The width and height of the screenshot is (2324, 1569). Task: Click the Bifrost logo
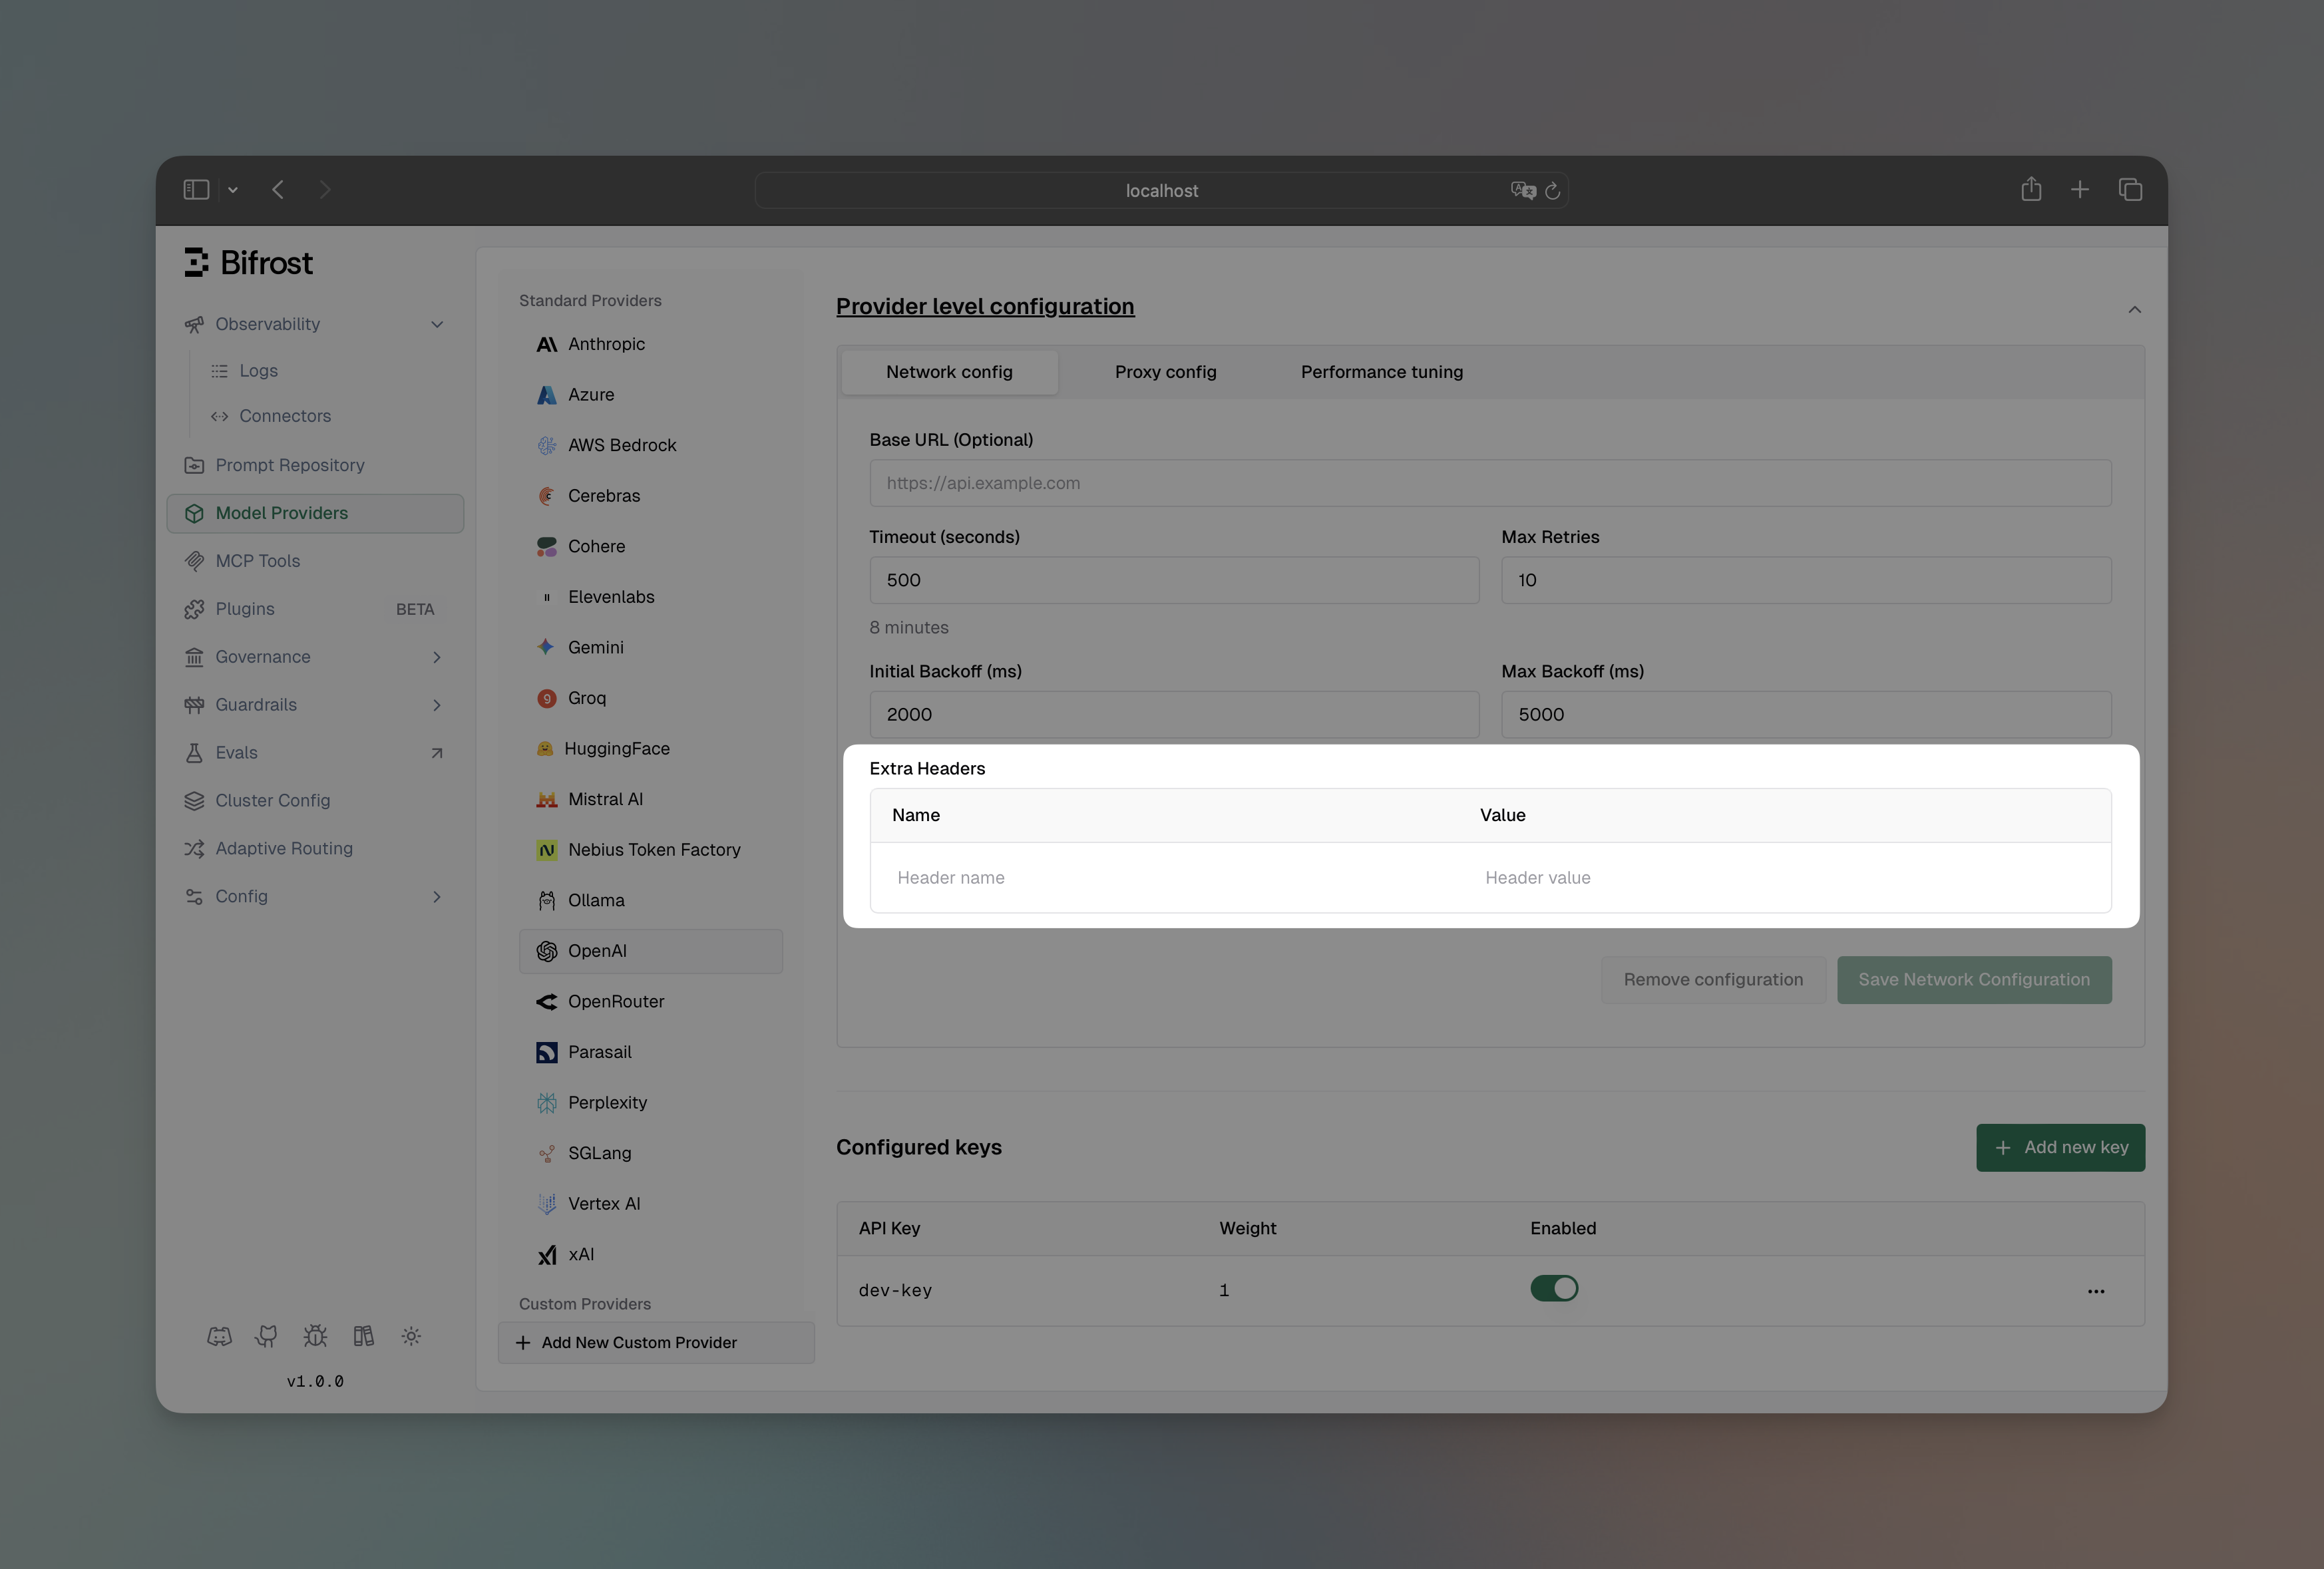(248, 263)
